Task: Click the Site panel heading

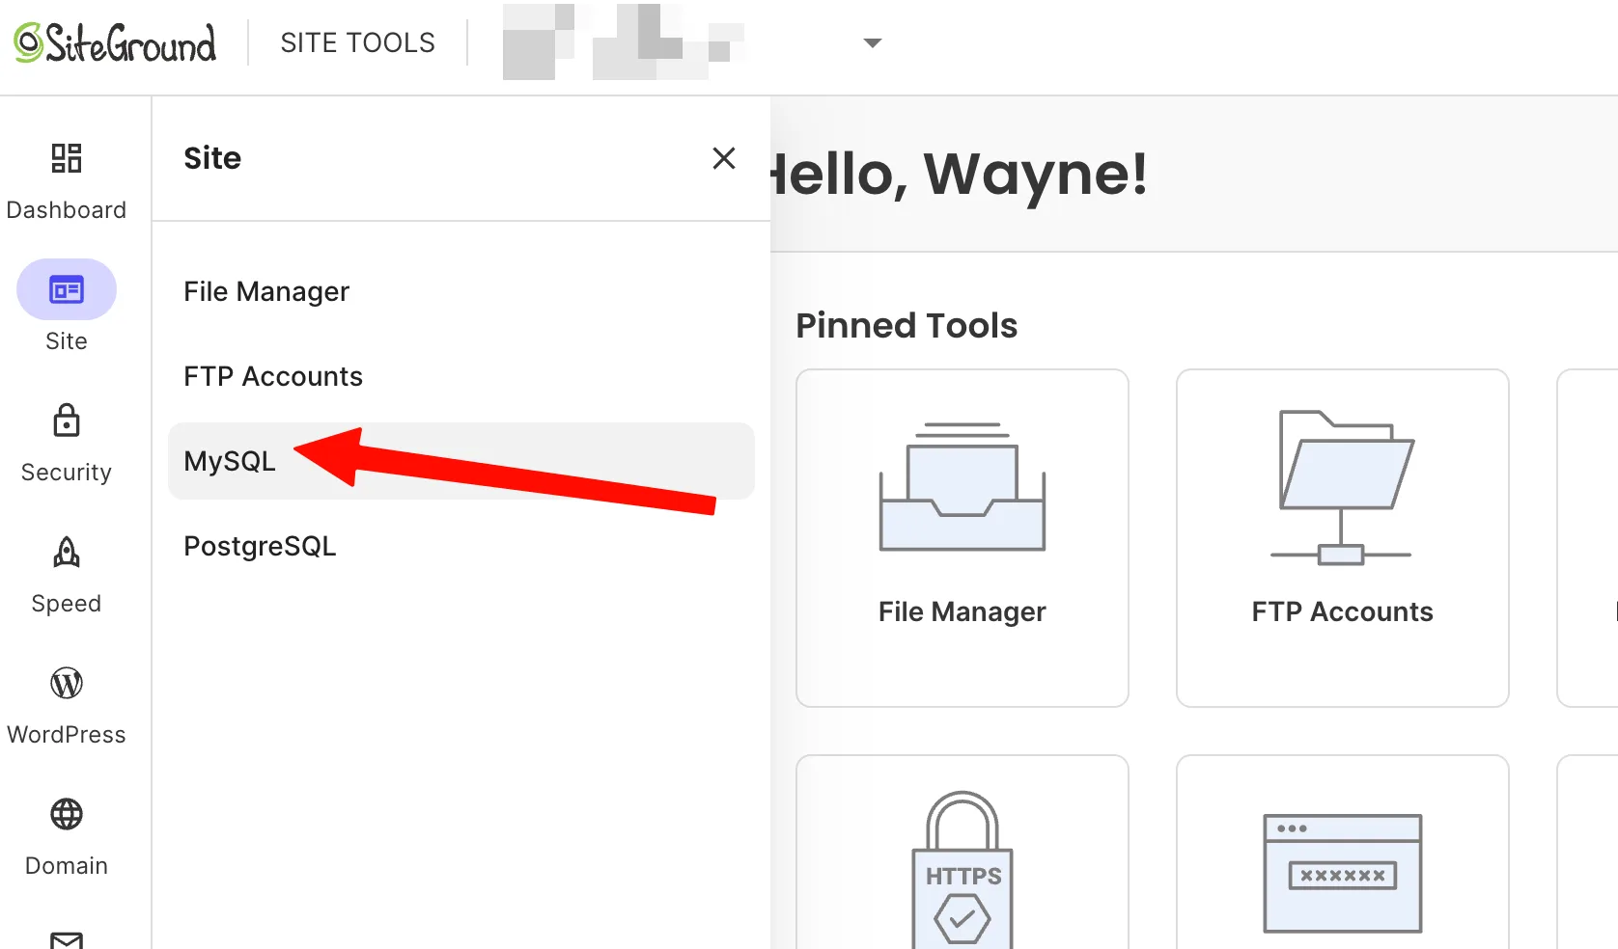Action: point(212,158)
